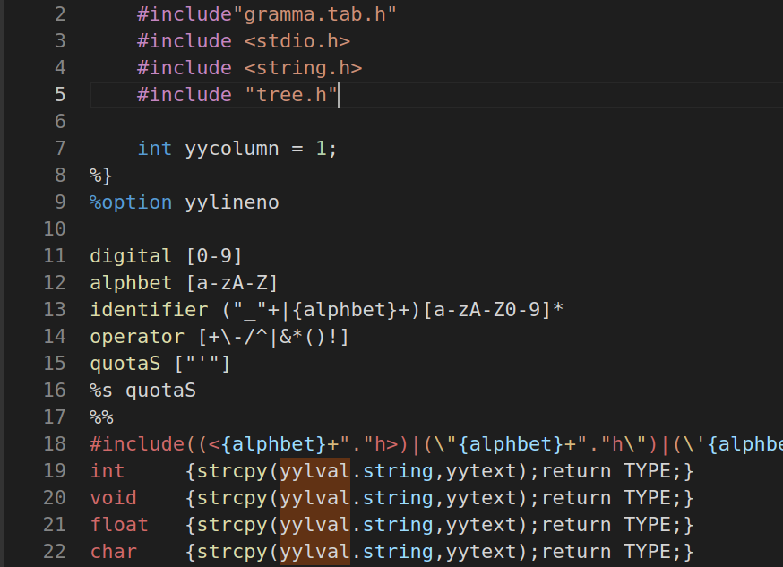Click the [a-zA-Z0-9]* pattern
Image resolution: width=783 pixels, height=567 pixels.
pos(494,310)
